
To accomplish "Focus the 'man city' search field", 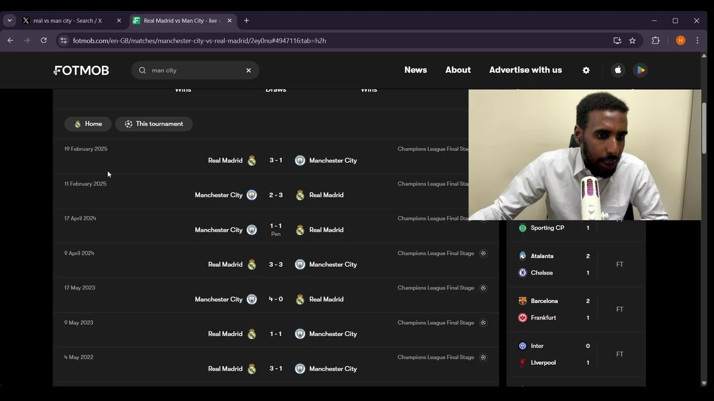I will pos(195,70).
